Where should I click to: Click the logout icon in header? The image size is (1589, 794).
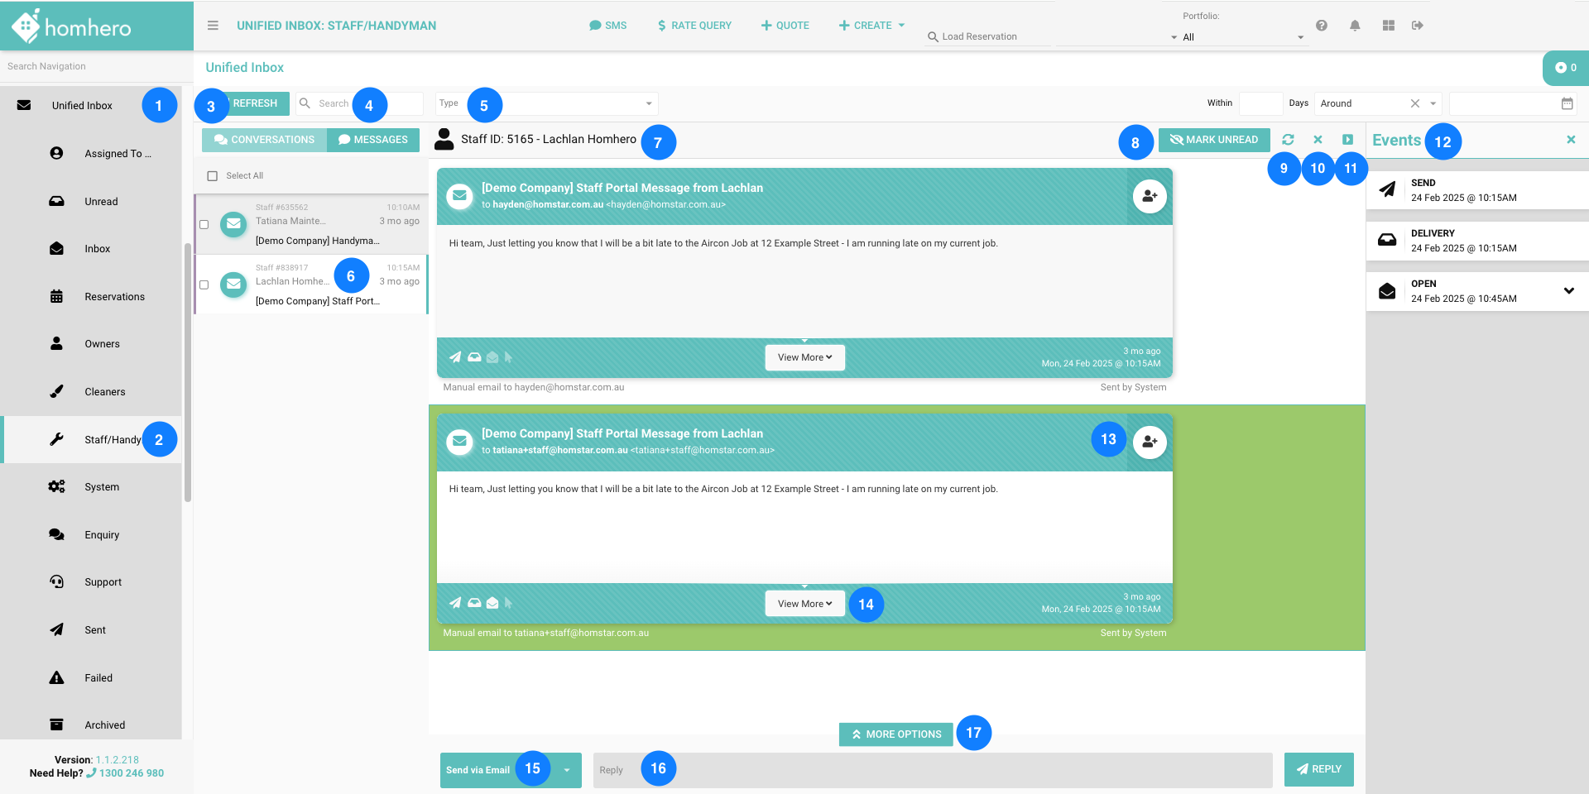(x=1418, y=26)
